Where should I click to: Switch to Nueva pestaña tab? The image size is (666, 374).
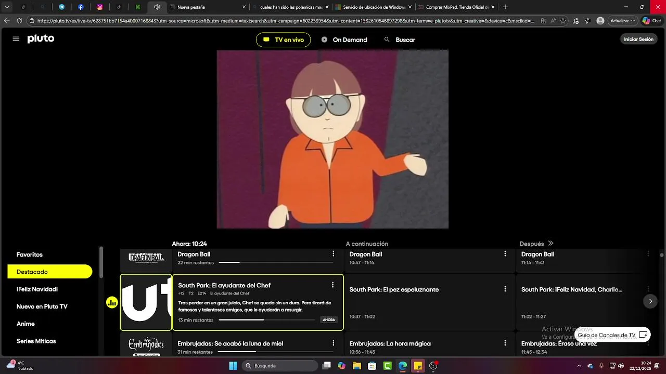click(x=208, y=7)
